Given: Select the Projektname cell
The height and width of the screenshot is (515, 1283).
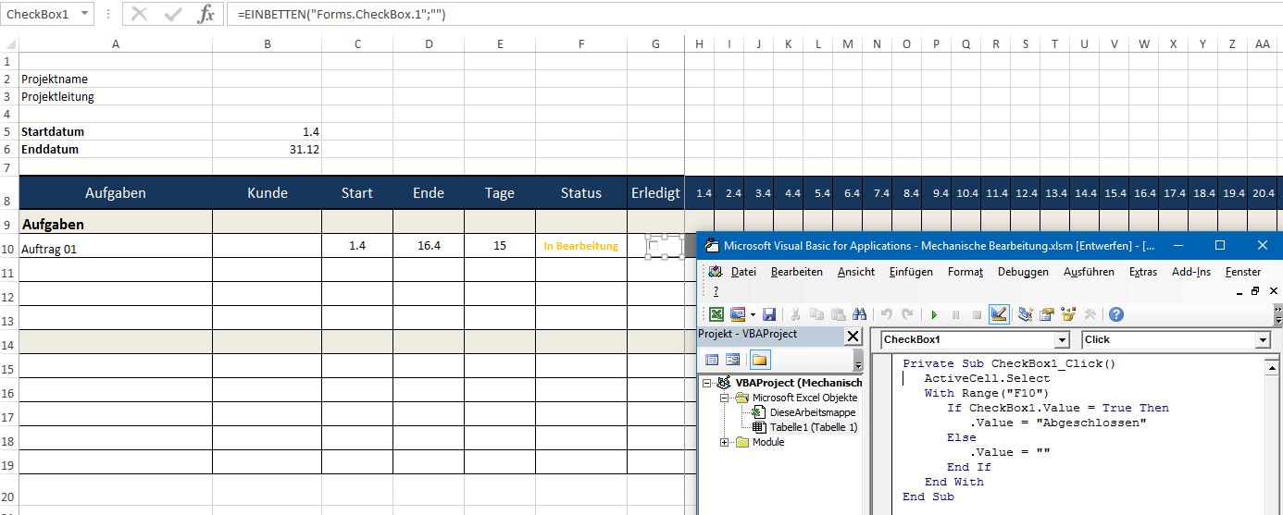Looking at the screenshot, I should (115, 79).
